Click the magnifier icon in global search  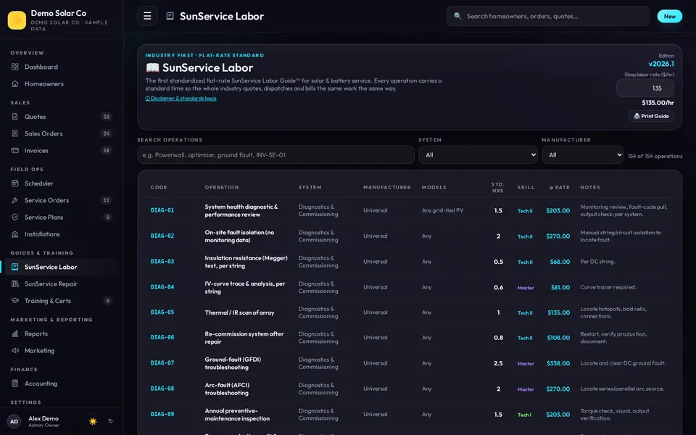point(457,16)
